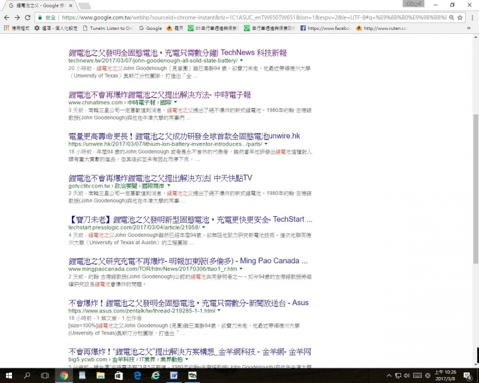Viewport: 479px width, 383px height.
Task: Open Chrome's three-dot menu
Action: pyautogui.click(x=472, y=18)
